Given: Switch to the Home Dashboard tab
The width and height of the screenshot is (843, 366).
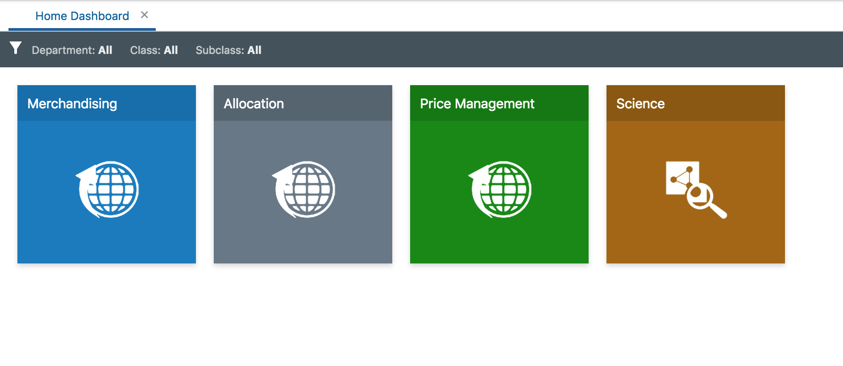Looking at the screenshot, I should click(82, 16).
